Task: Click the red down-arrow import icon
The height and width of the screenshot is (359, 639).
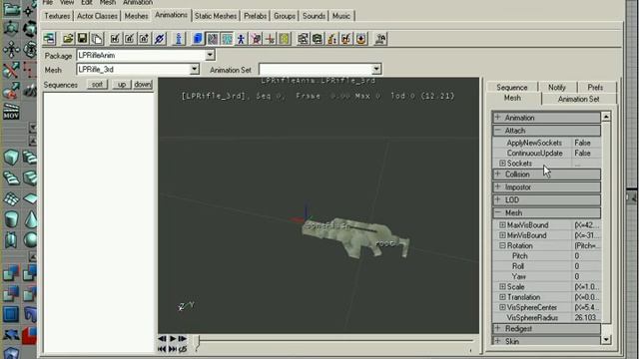Action: (x=361, y=39)
